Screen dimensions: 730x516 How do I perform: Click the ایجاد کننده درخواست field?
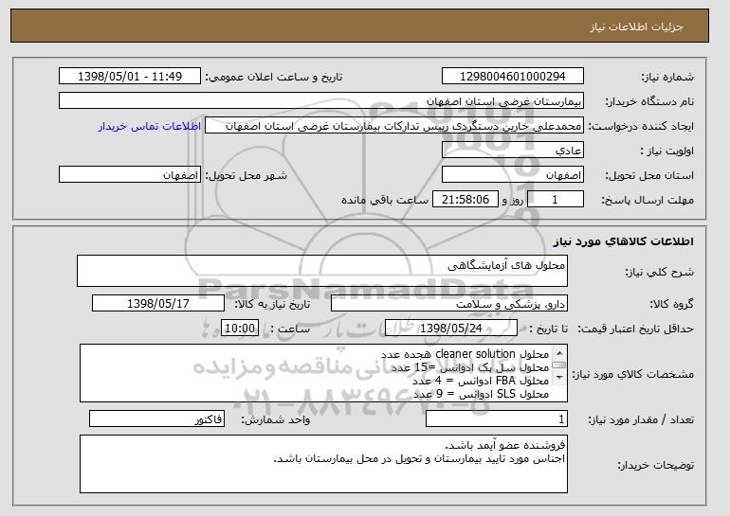pos(394,126)
